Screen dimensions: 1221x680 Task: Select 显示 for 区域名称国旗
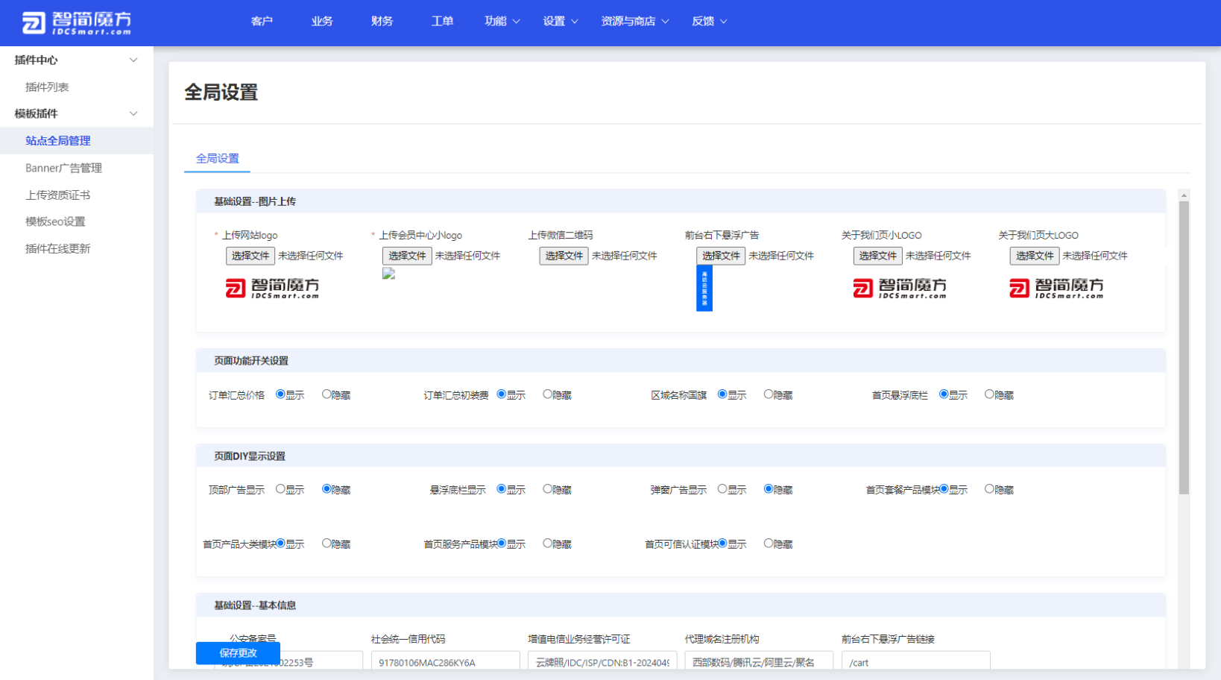click(722, 394)
